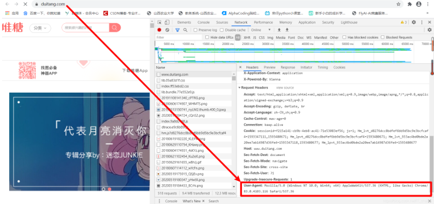Open the Cookies tab of the request
The width and height of the screenshot is (434, 204).
[x=339, y=67]
